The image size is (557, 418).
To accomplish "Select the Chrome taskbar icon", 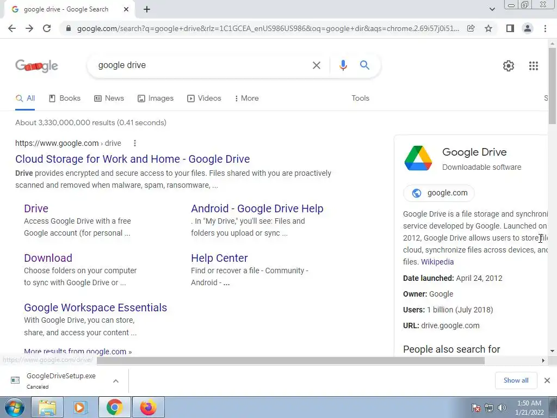I will (x=114, y=407).
